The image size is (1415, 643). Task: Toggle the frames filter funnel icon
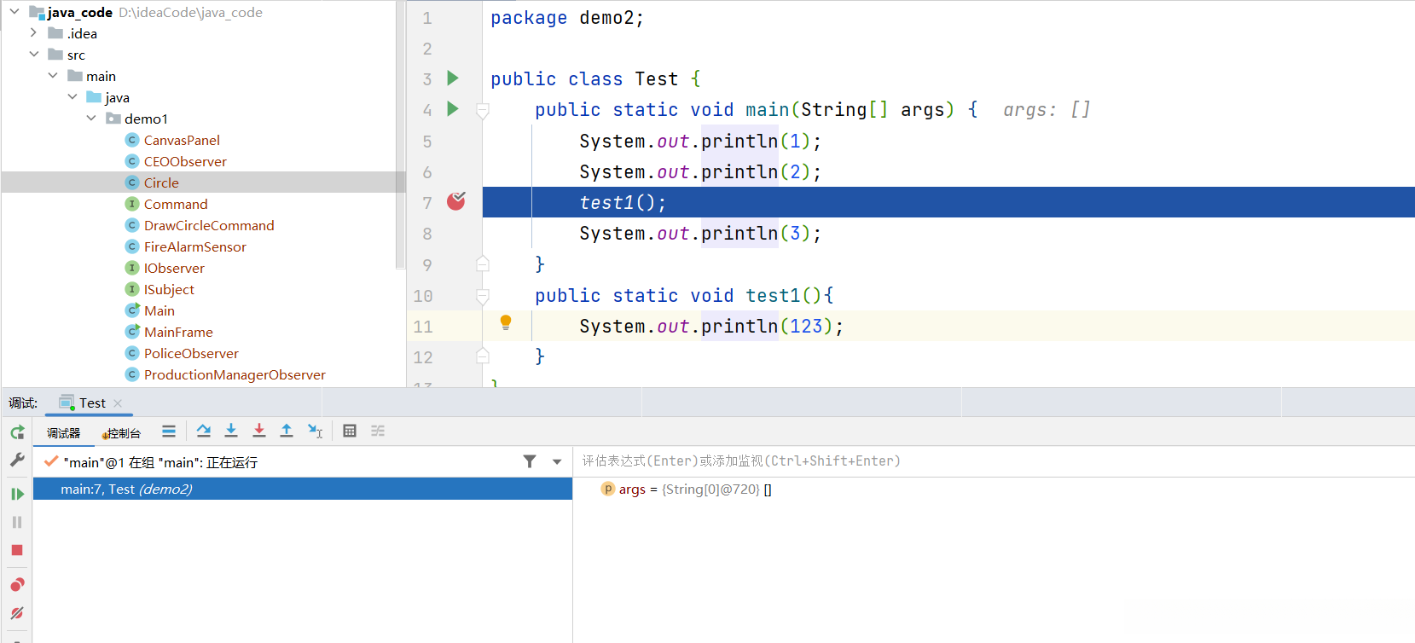pyautogui.click(x=530, y=461)
